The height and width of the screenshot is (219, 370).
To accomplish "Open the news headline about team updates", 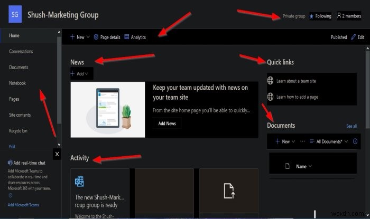I will click(200, 92).
